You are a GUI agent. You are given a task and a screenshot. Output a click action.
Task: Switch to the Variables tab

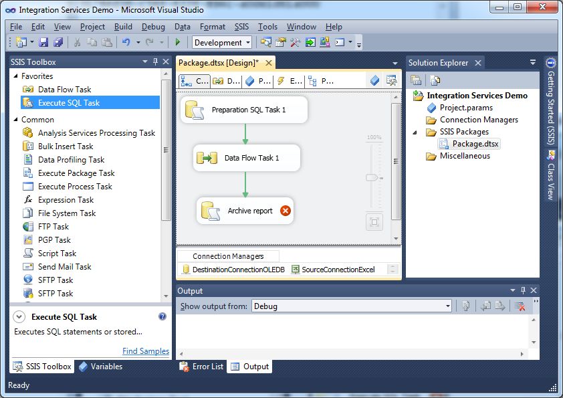click(101, 367)
